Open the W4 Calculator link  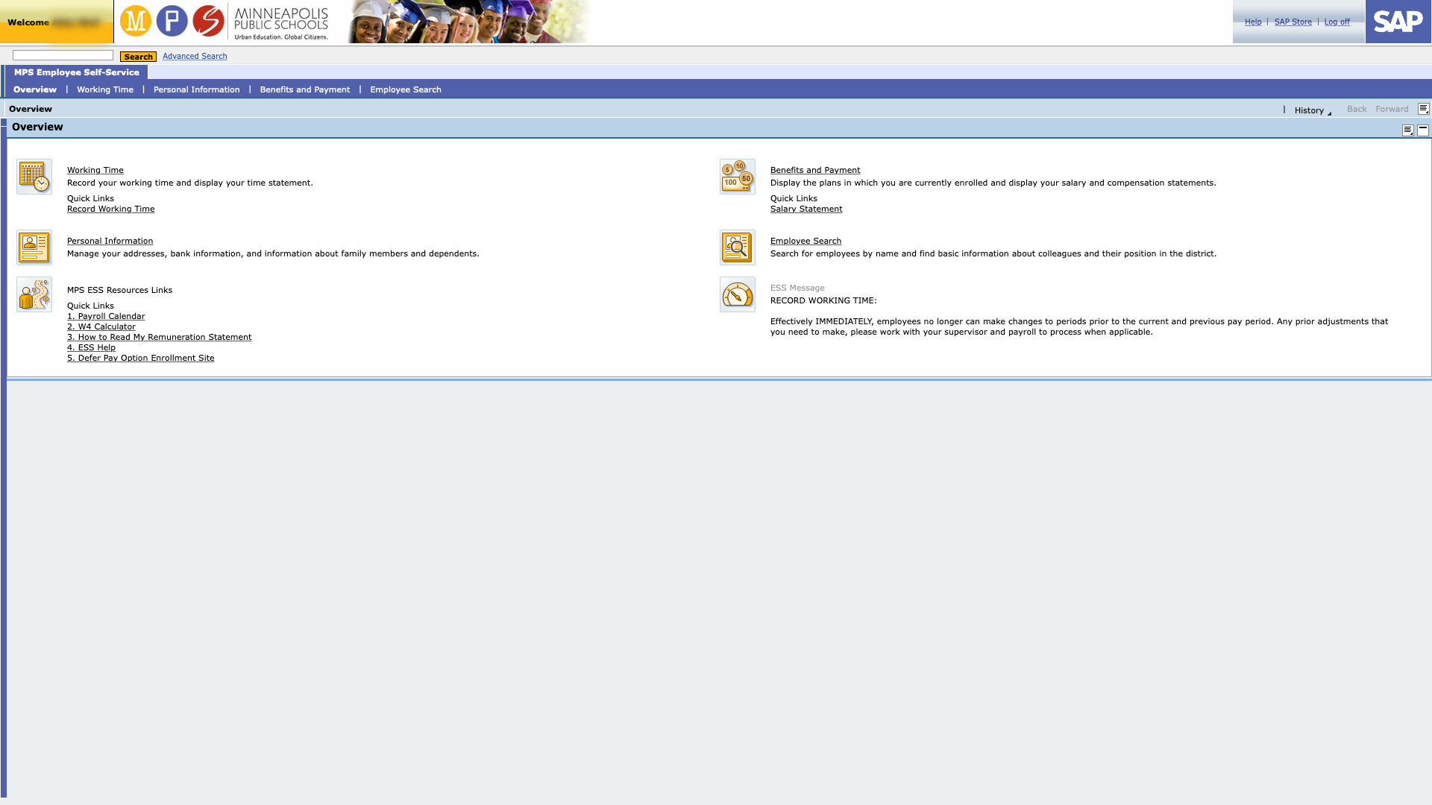pos(101,326)
